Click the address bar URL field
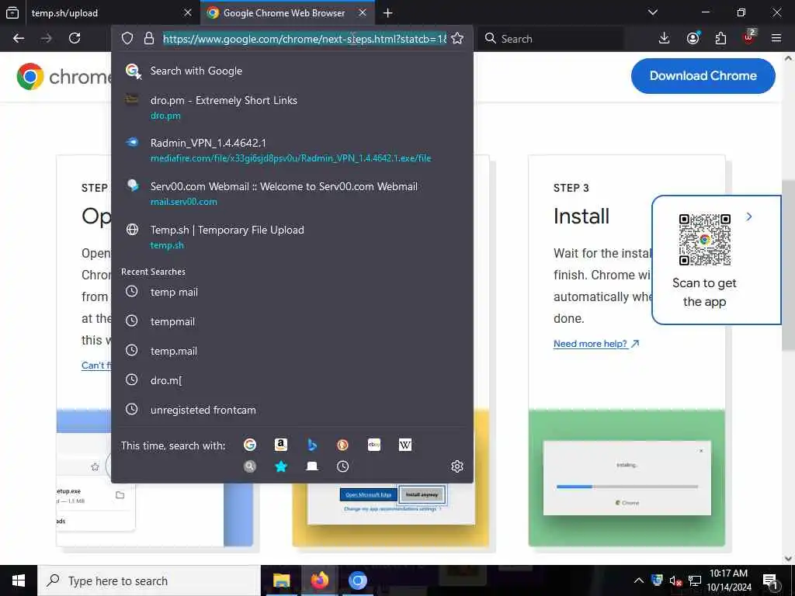 (x=304, y=39)
